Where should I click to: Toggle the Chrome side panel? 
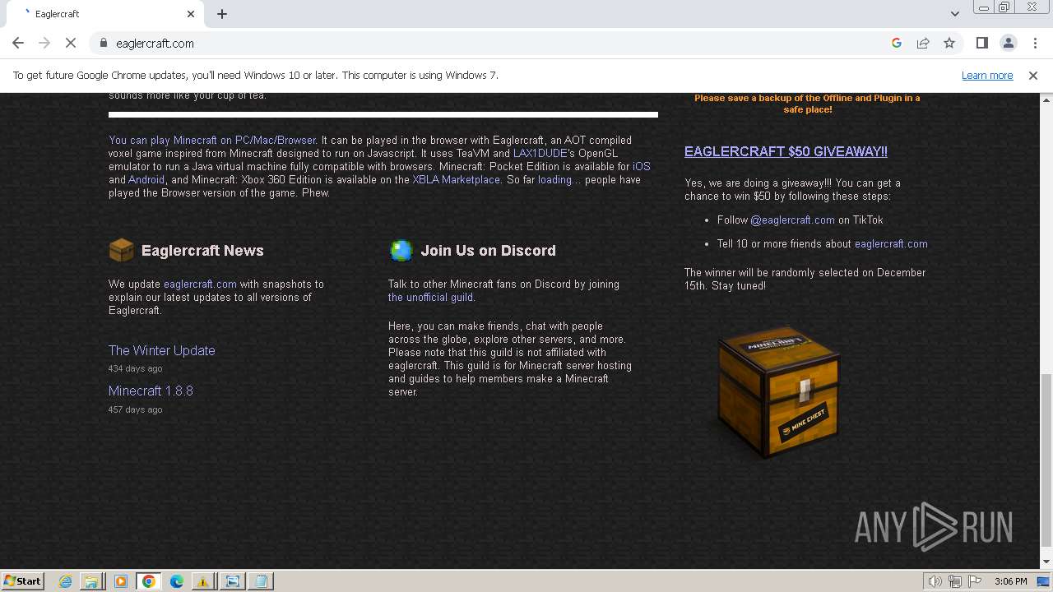(981, 43)
